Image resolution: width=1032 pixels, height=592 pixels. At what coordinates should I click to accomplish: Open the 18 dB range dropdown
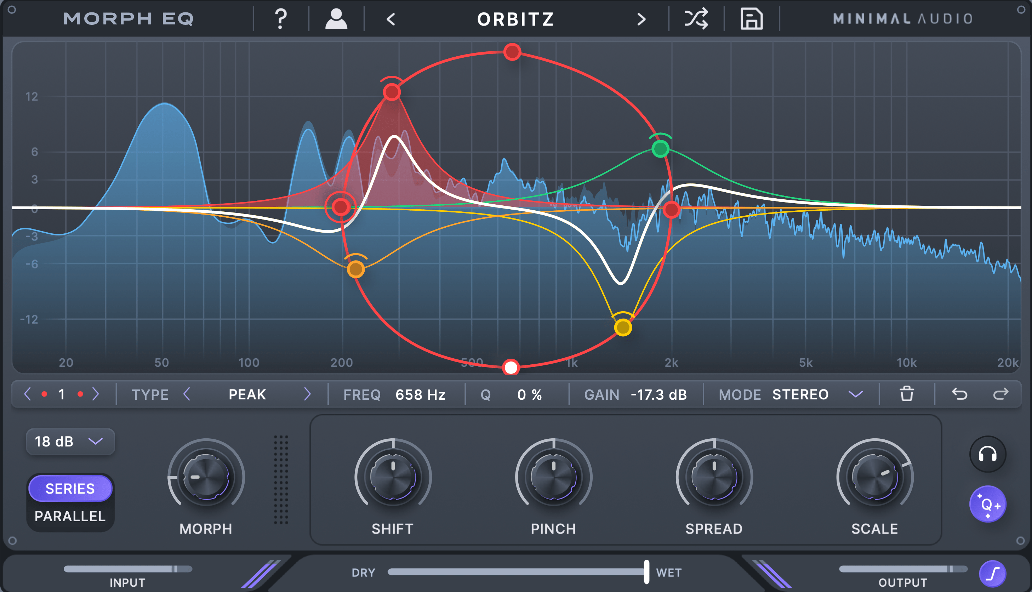(70, 441)
